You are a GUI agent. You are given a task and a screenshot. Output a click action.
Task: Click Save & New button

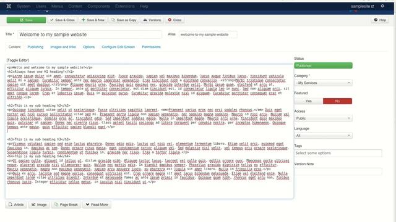(x=93, y=20)
